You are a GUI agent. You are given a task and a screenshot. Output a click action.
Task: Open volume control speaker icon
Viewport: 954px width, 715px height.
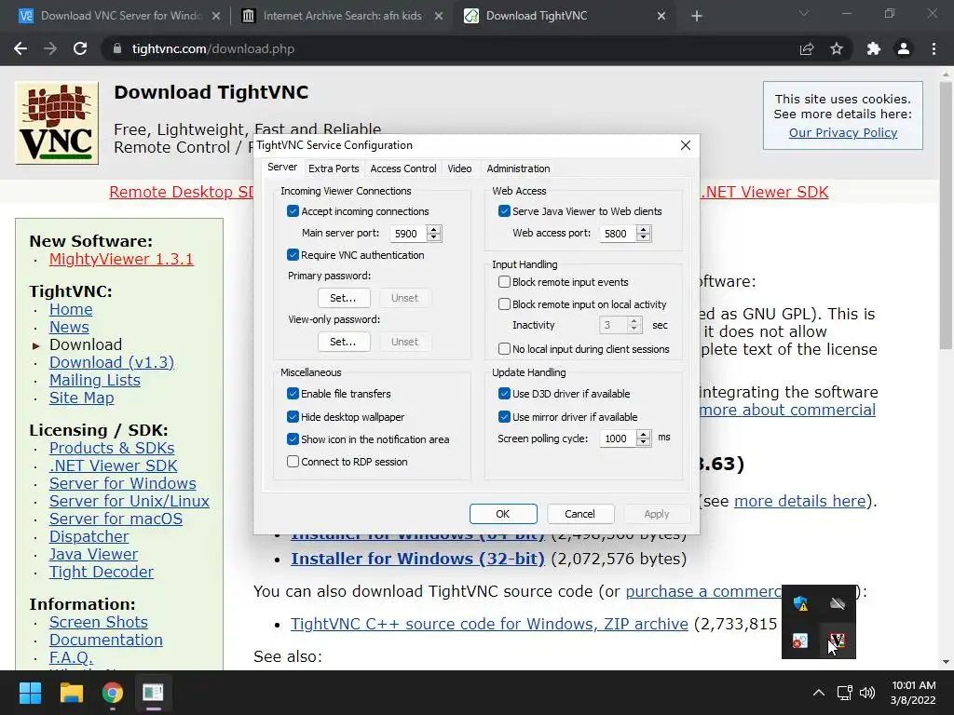pos(867,693)
